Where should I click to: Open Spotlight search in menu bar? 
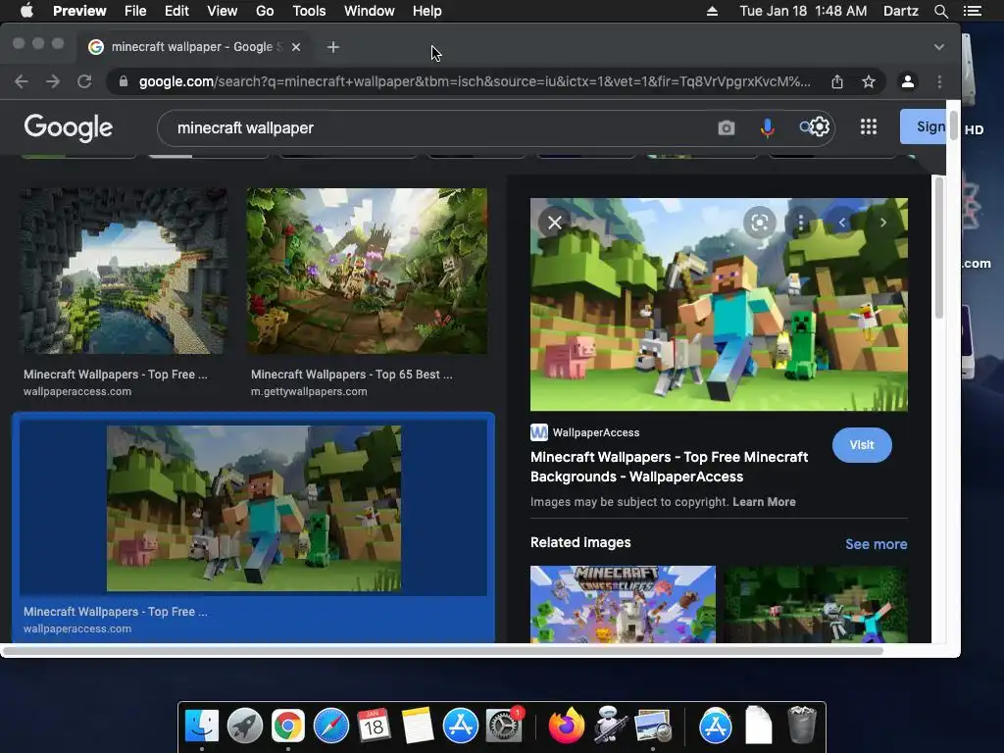click(940, 11)
